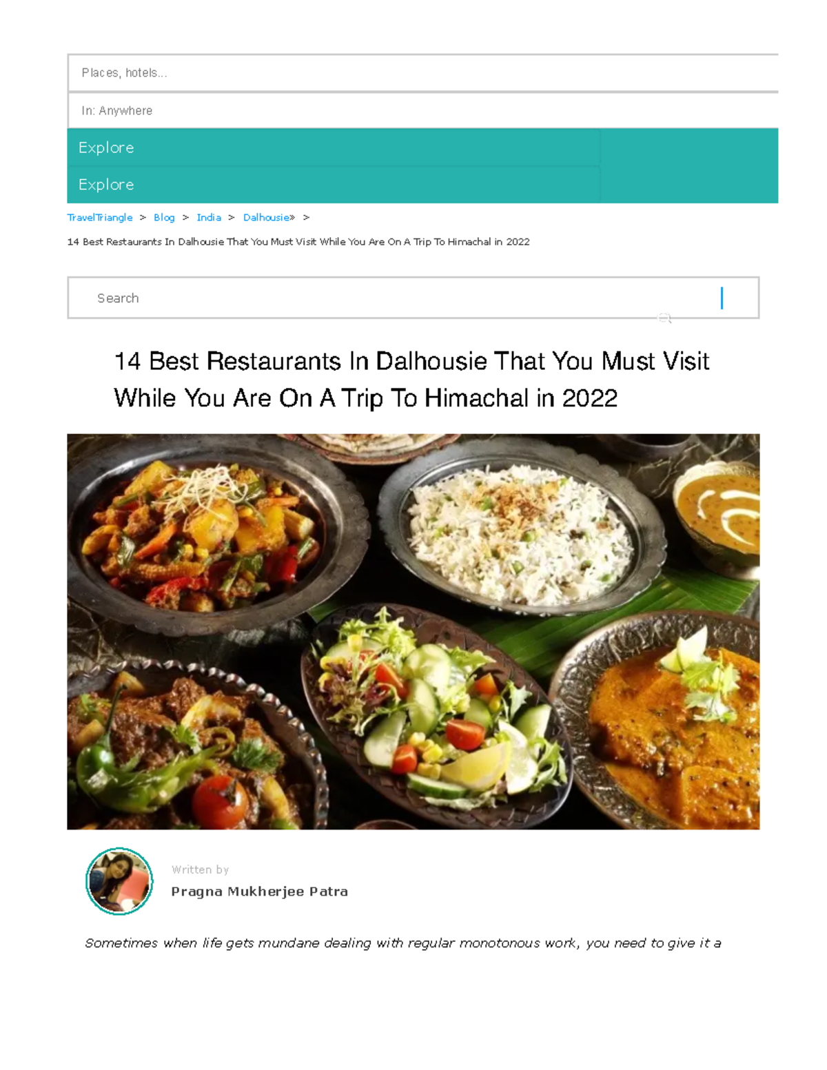The height and width of the screenshot is (1070, 827).
Task: Click the blue vertical bar in the Search box
Action: click(722, 298)
